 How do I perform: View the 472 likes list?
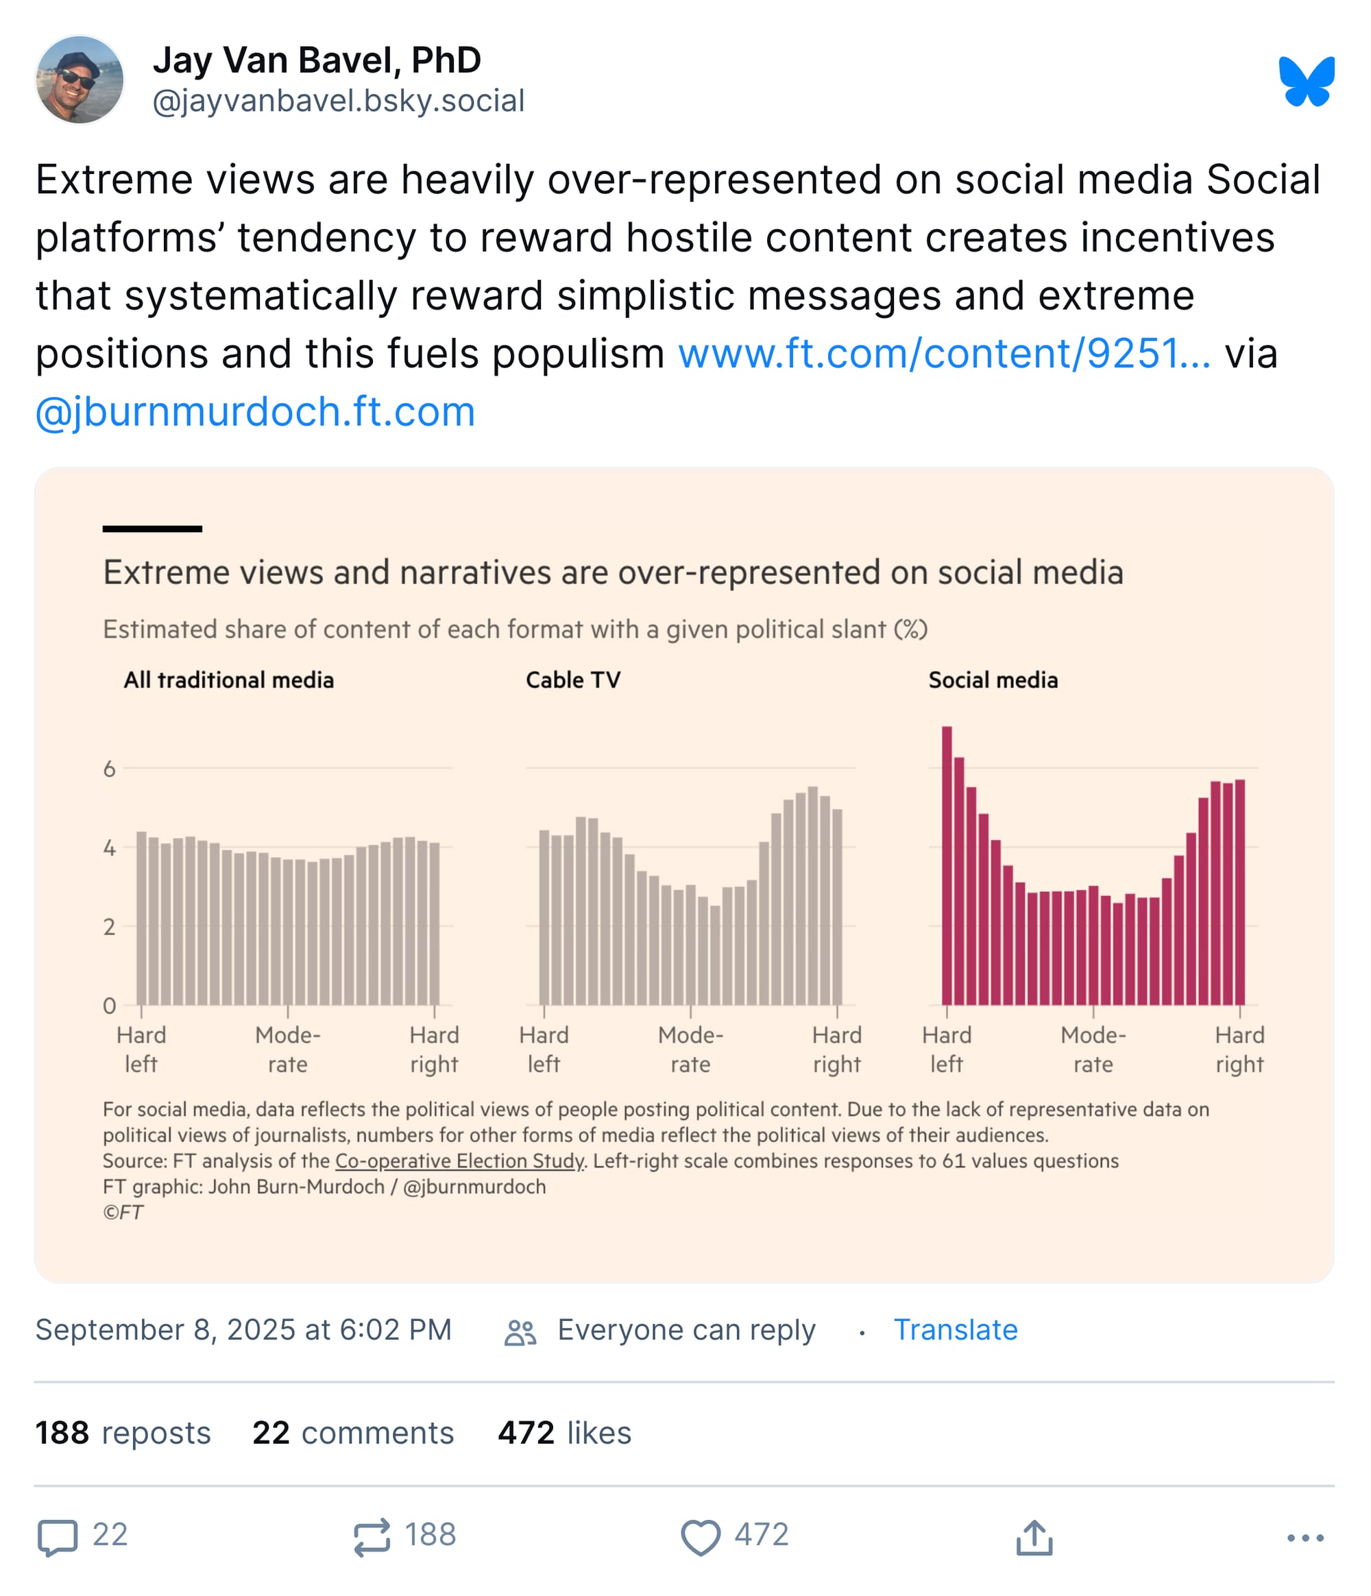pyautogui.click(x=563, y=1433)
